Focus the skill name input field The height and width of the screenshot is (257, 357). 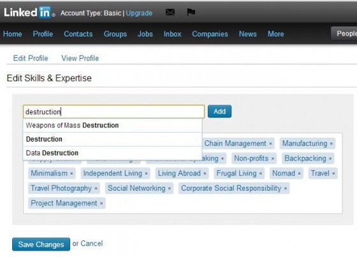[113, 112]
